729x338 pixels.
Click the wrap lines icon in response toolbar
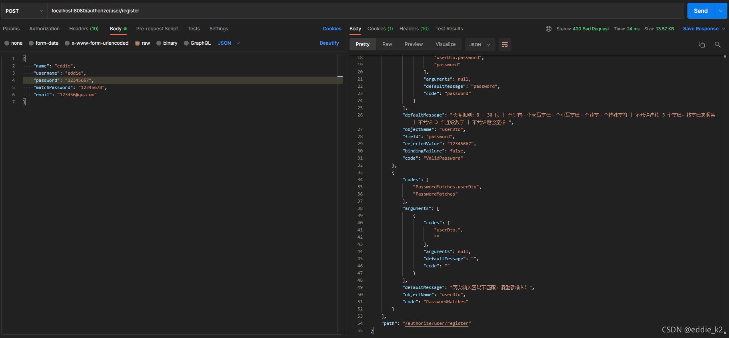[x=505, y=45]
